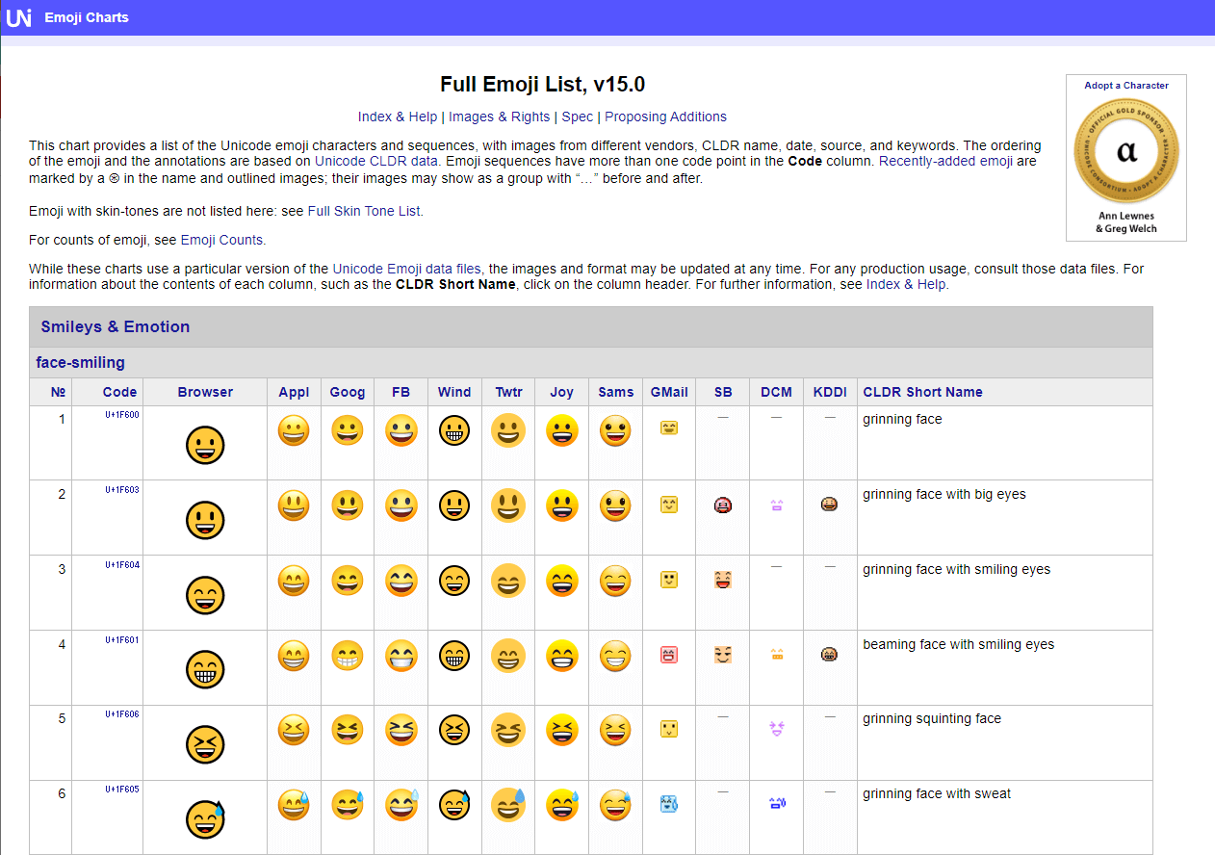The image size is (1215, 855).
Task: Click the Twtr column header
Action: click(x=508, y=392)
